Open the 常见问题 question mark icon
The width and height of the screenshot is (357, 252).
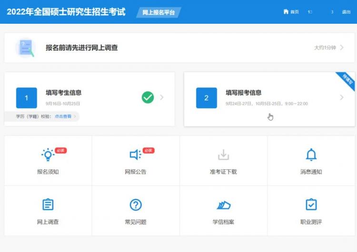136,205
